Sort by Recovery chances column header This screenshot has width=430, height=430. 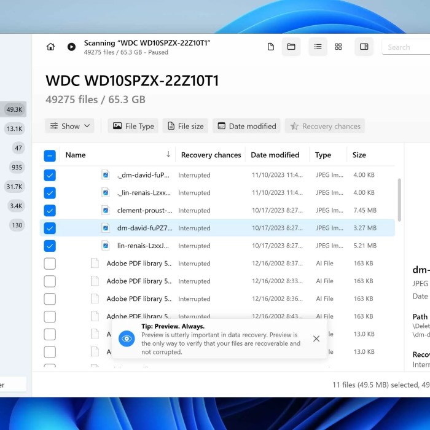211,155
